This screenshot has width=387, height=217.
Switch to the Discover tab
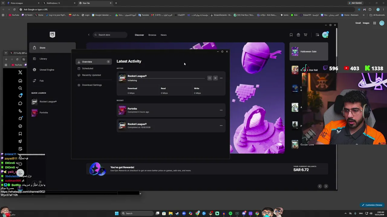139,35
